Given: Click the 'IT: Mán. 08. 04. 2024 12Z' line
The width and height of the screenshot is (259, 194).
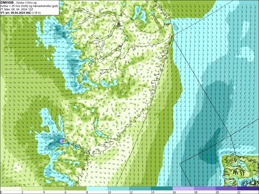Looking at the screenshot, I should (x=17, y=9).
